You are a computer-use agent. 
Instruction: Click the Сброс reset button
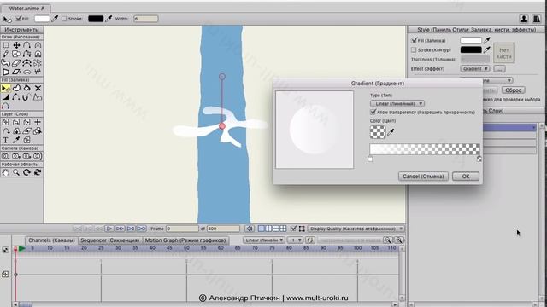(514, 90)
